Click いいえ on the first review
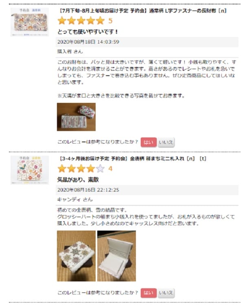The height and width of the screenshot is (305, 251). pos(166,142)
